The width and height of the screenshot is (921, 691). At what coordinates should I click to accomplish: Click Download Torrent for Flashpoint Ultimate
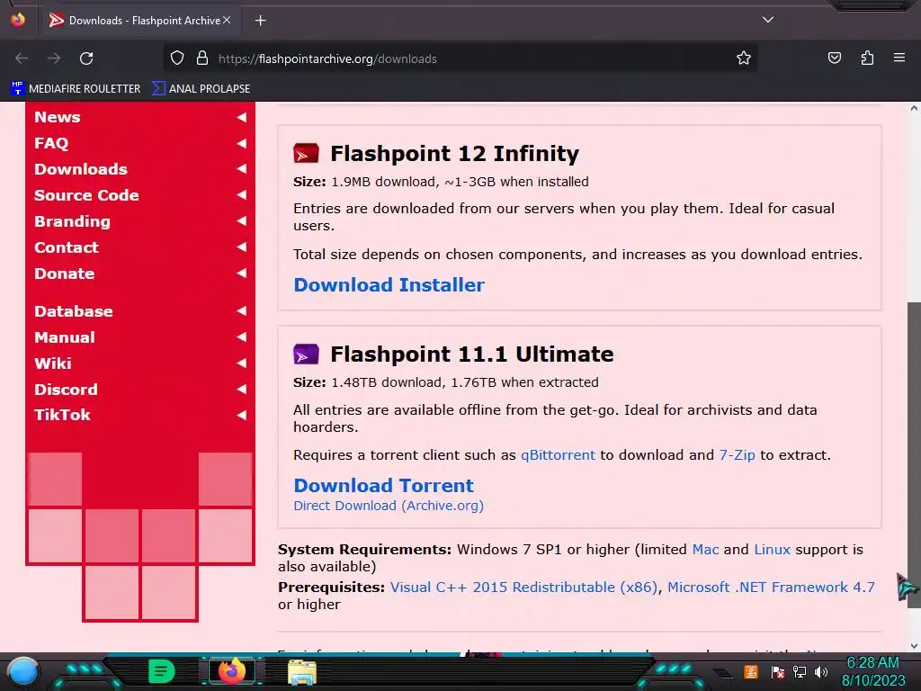coord(383,485)
